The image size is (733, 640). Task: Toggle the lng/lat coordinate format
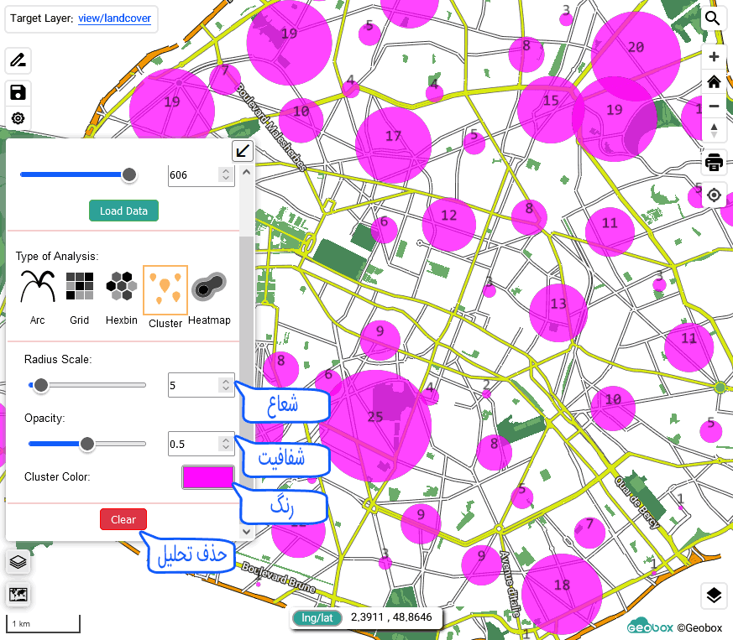click(317, 617)
